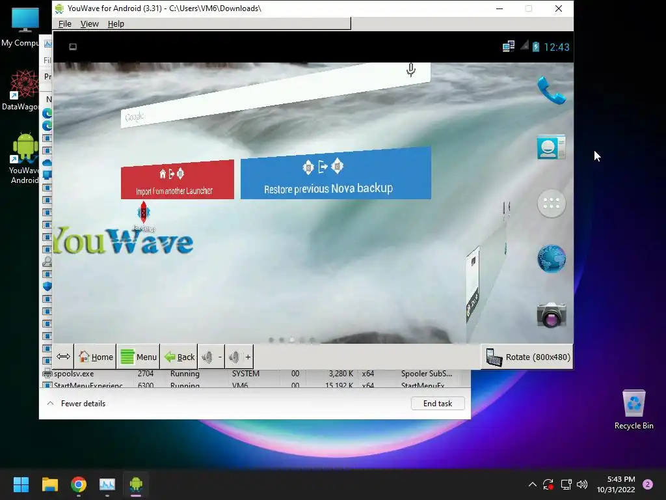Screen dimensions: 666x500
Task: Launch the Android Browser globe icon
Action: pyautogui.click(x=552, y=258)
